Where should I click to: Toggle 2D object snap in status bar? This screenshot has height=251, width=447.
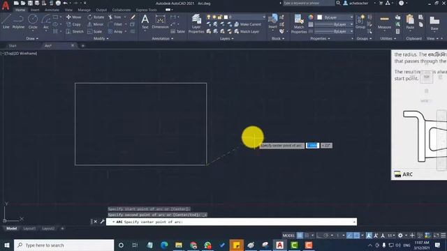[x=356, y=236]
